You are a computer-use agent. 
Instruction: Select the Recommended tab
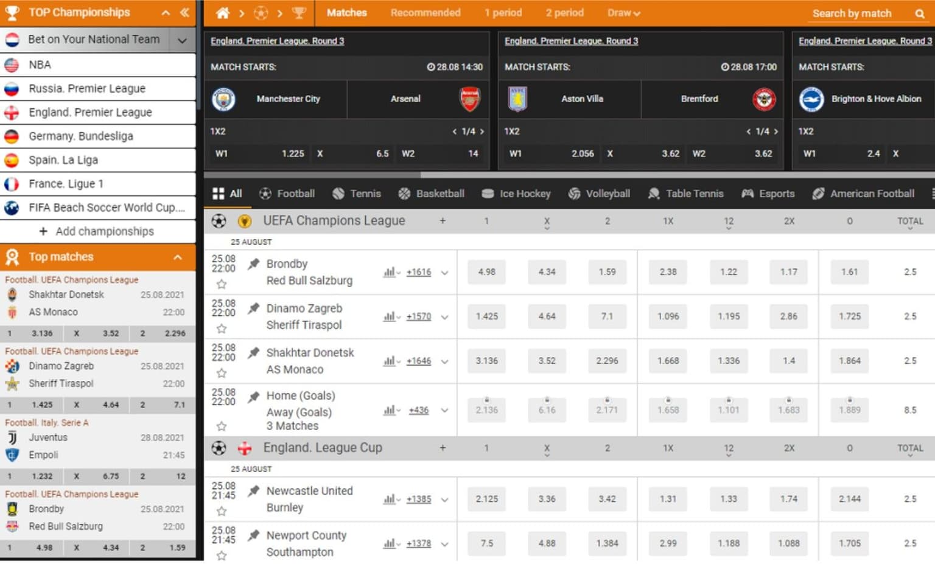[425, 13]
